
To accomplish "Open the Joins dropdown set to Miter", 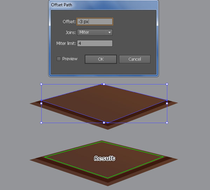I will (95, 32).
